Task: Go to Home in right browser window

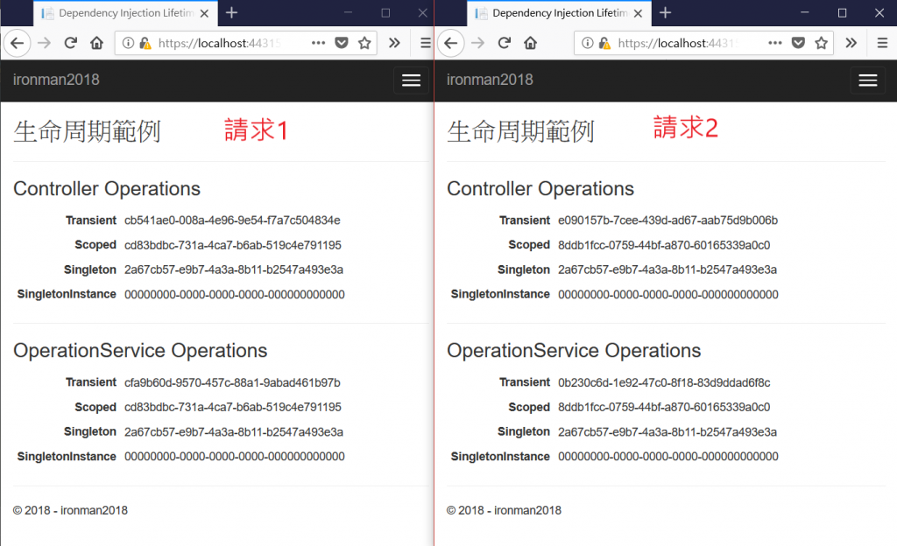Action: pyautogui.click(x=530, y=43)
